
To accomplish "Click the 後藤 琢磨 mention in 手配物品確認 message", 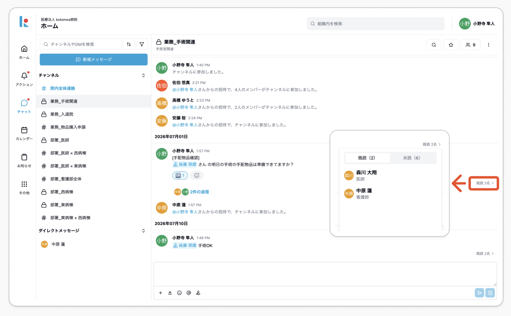I will pos(185,164).
